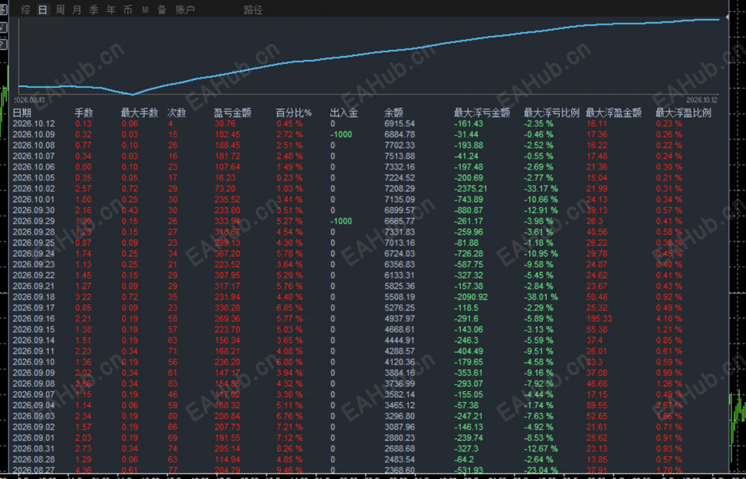Image resolution: width=746 pixels, height=479 pixels.
Task: Select the date cell 2026.09.01
Action: pos(34,437)
